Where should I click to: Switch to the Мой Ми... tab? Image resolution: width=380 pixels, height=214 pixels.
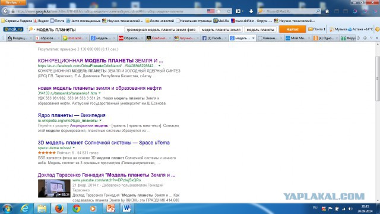[298, 38]
